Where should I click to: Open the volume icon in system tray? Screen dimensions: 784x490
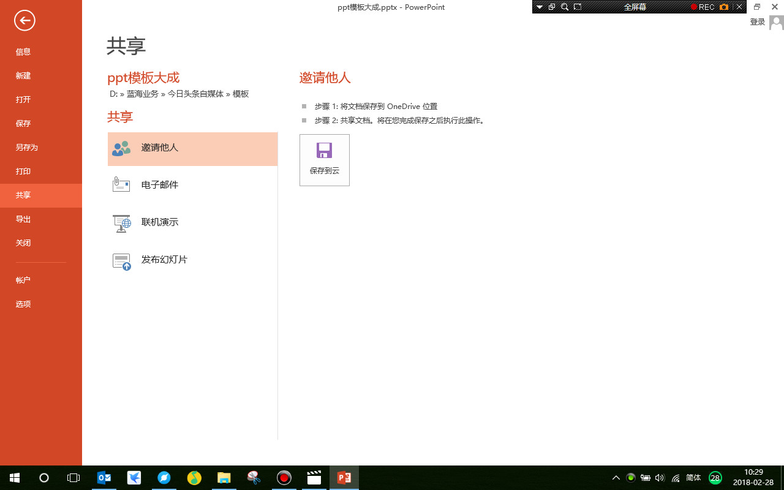659,478
